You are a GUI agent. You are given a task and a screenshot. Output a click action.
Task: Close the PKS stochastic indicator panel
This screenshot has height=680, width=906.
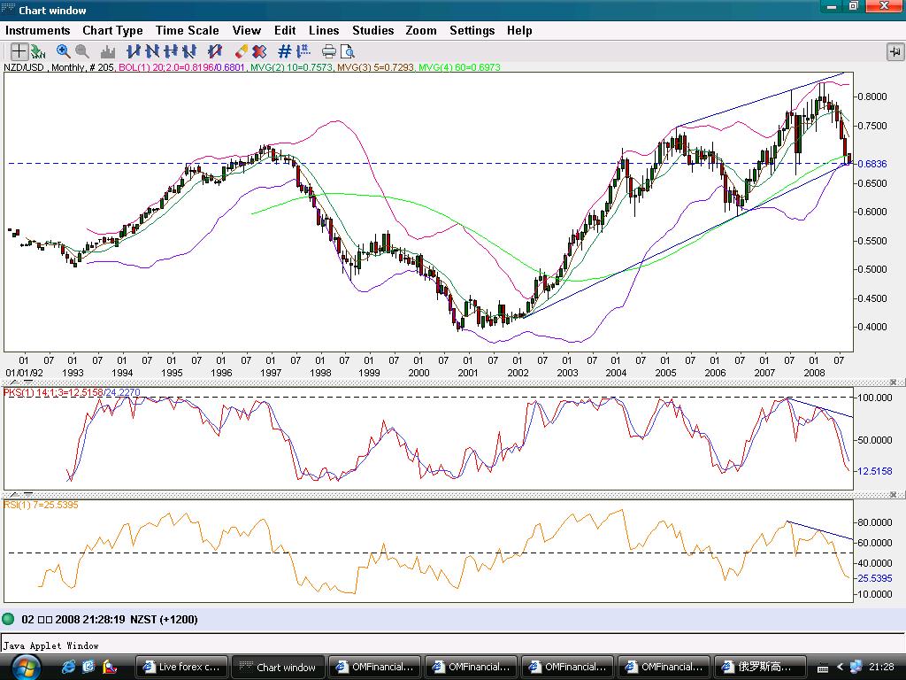click(x=893, y=382)
